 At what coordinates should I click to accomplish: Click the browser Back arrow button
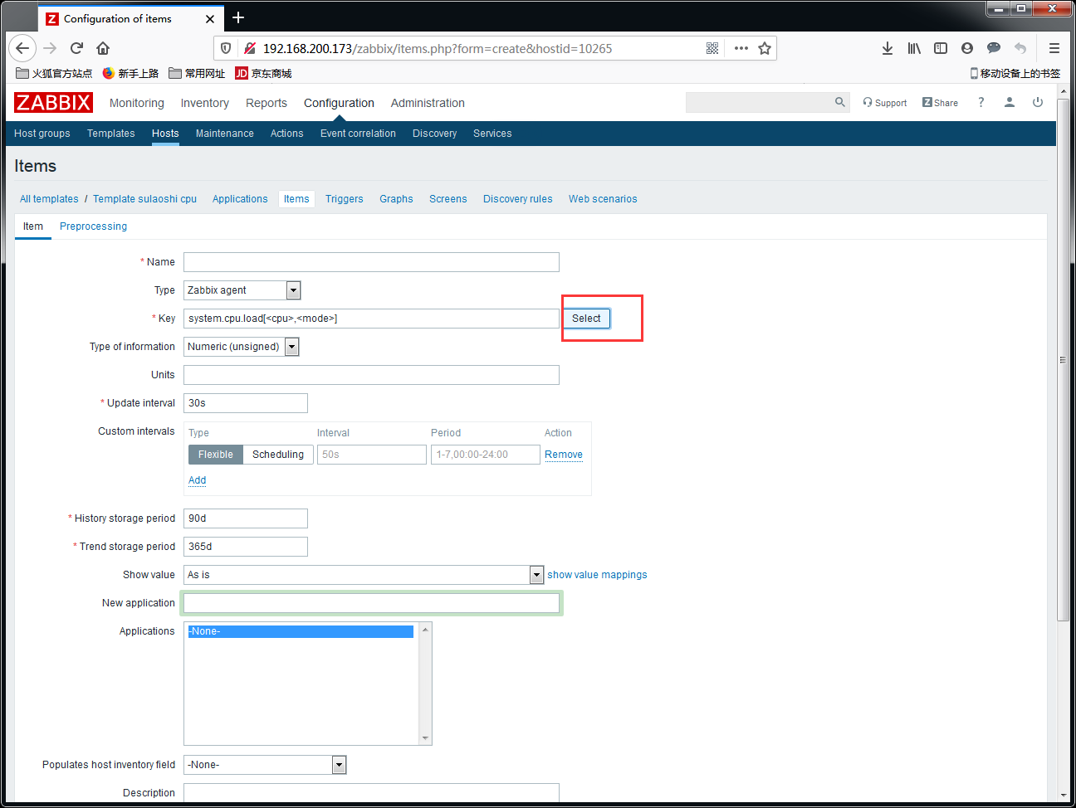tap(22, 48)
